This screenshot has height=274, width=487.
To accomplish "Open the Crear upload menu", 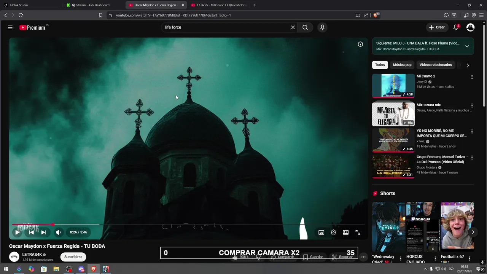I will 437,27.
